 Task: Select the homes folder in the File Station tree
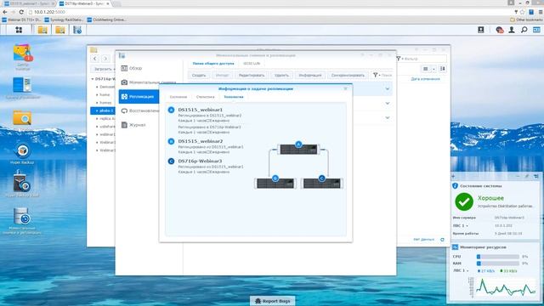[105, 103]
